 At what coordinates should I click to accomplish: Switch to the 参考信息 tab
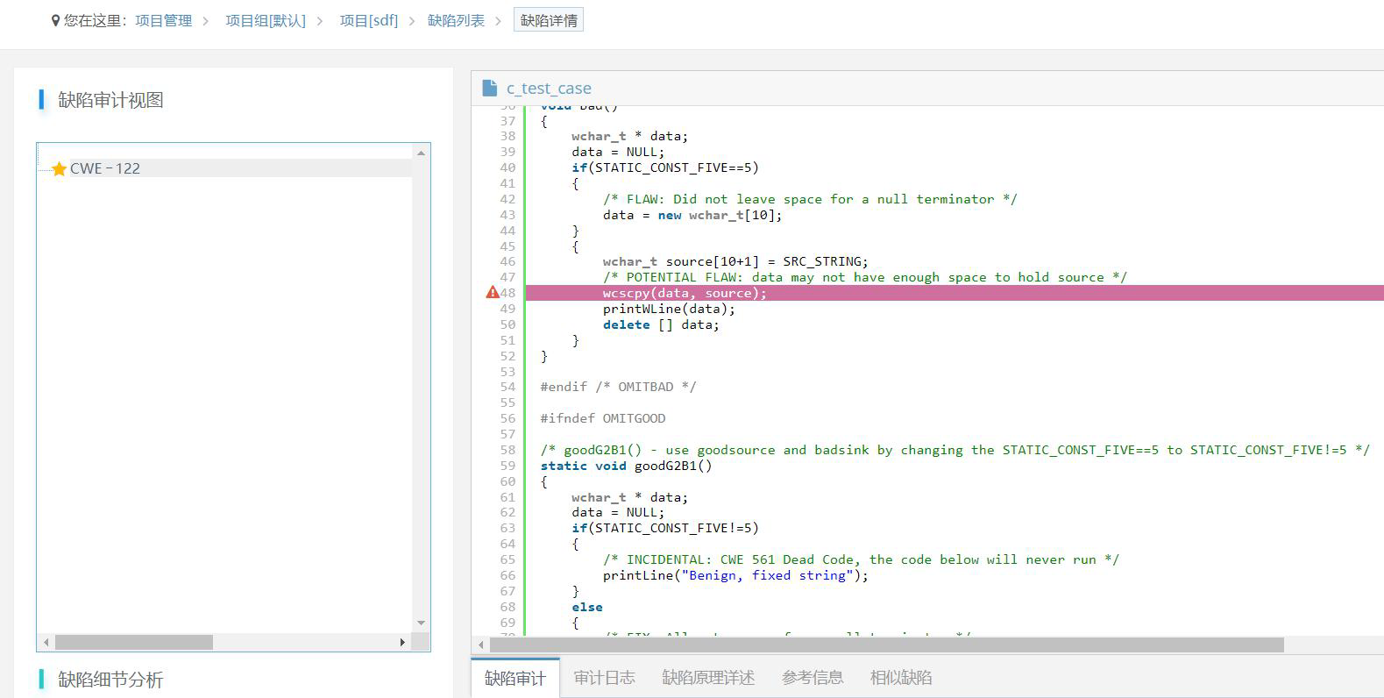[x=813, y=678]
